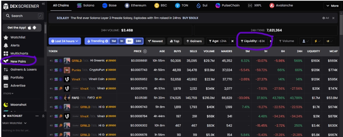Remove the Age ≤24h filter

coord(232,41)
